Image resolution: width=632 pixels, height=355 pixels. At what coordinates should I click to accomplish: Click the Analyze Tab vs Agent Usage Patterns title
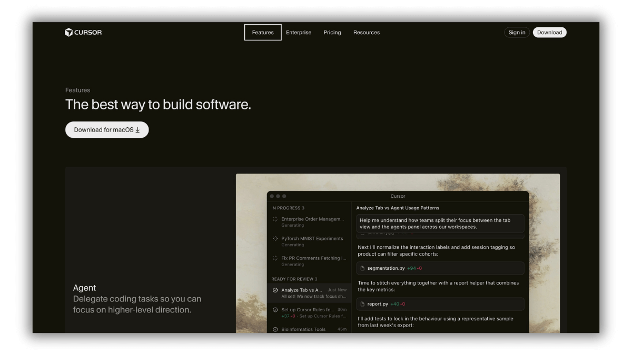[x=398, y=208]
